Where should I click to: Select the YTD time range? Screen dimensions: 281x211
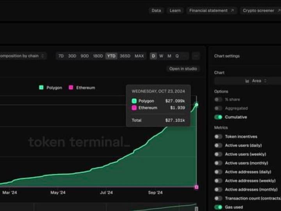(x=111, y=56)
